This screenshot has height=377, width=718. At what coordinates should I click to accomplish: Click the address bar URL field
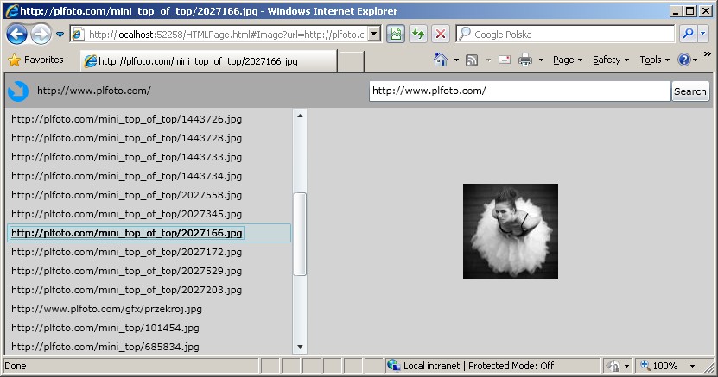pyautogui.click(x=227, y=35)
